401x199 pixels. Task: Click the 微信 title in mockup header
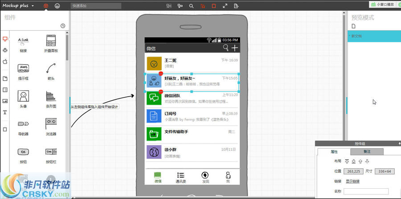151,49
